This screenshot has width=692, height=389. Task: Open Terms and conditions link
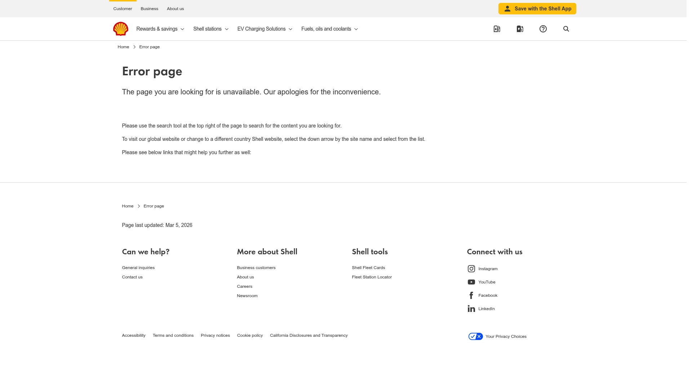pos(173,335)
